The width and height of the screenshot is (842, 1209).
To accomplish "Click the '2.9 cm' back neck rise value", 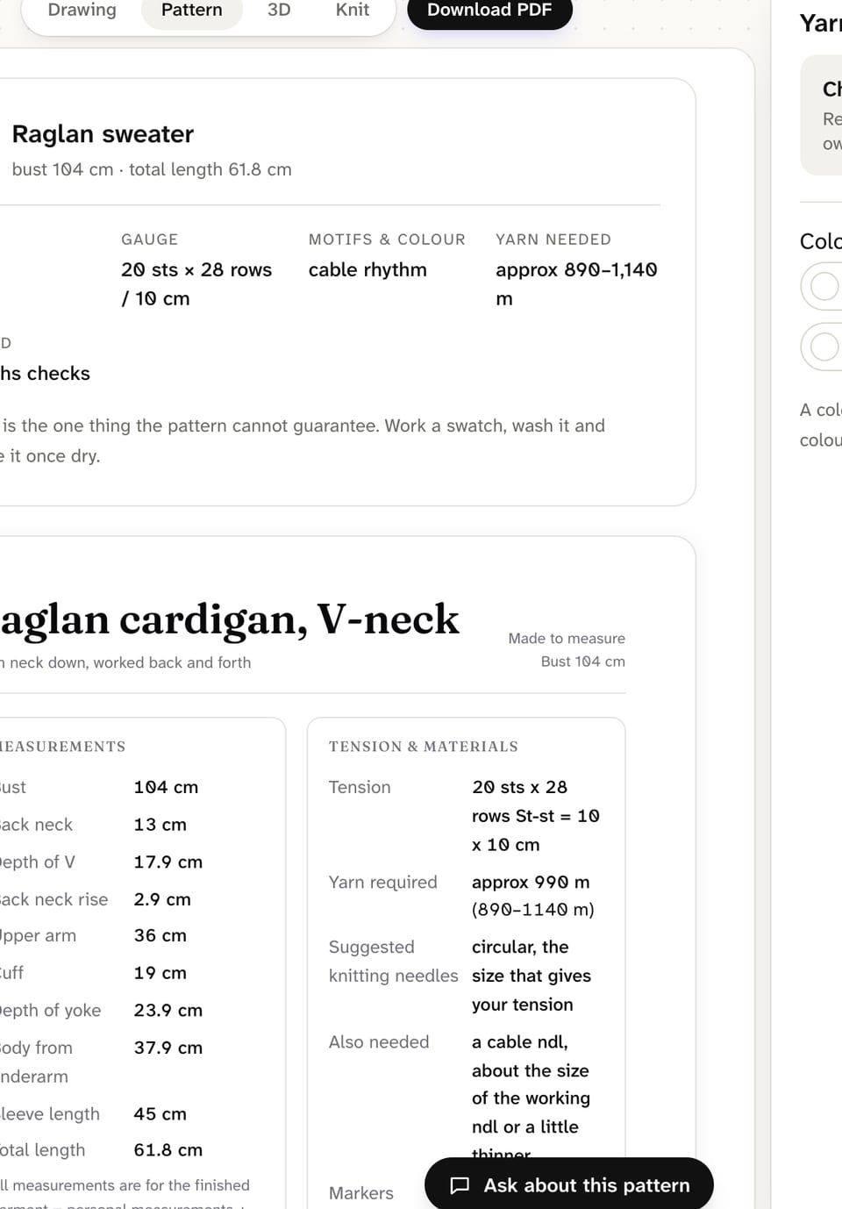I will 162,899.
